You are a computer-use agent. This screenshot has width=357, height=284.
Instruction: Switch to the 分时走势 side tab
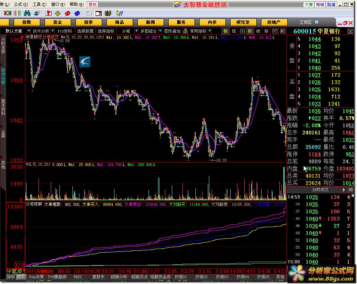click(3, 45)
